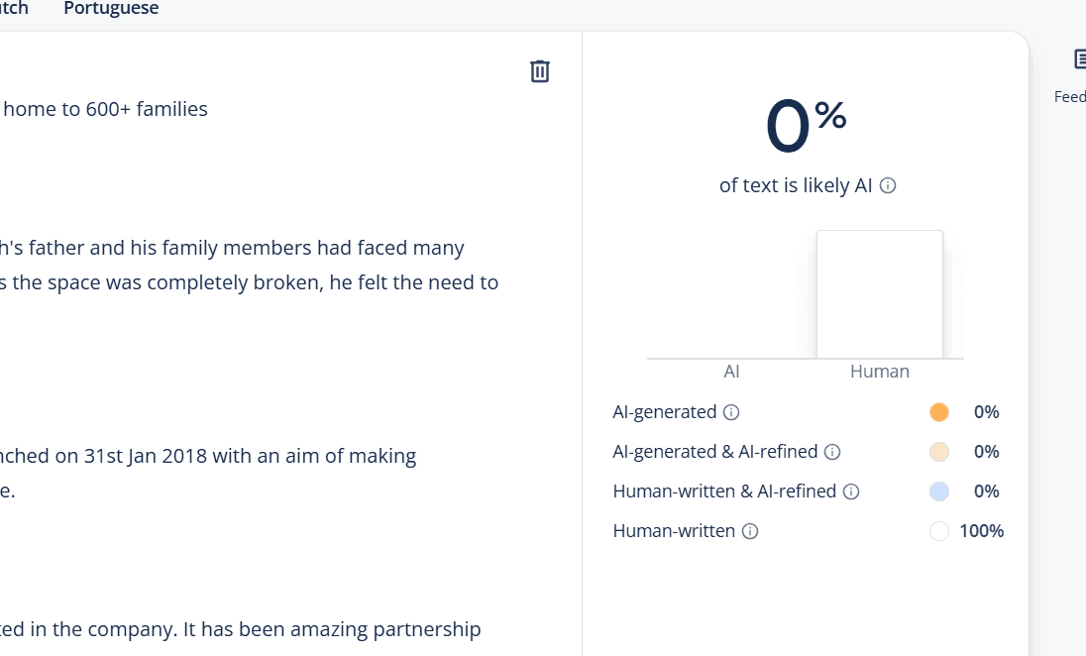Click the info icon beside 'of text is likely AI'

(890, 185)
